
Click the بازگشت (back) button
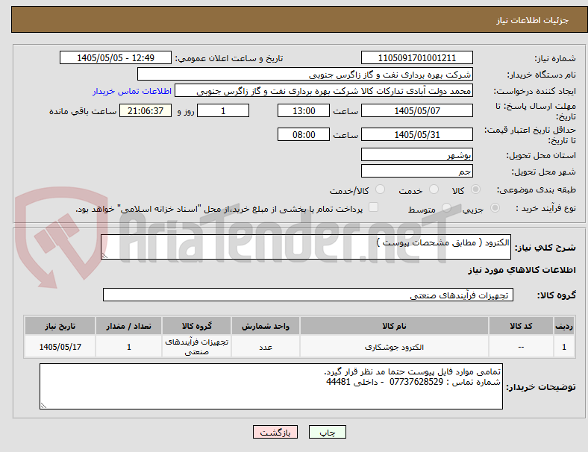275,432
